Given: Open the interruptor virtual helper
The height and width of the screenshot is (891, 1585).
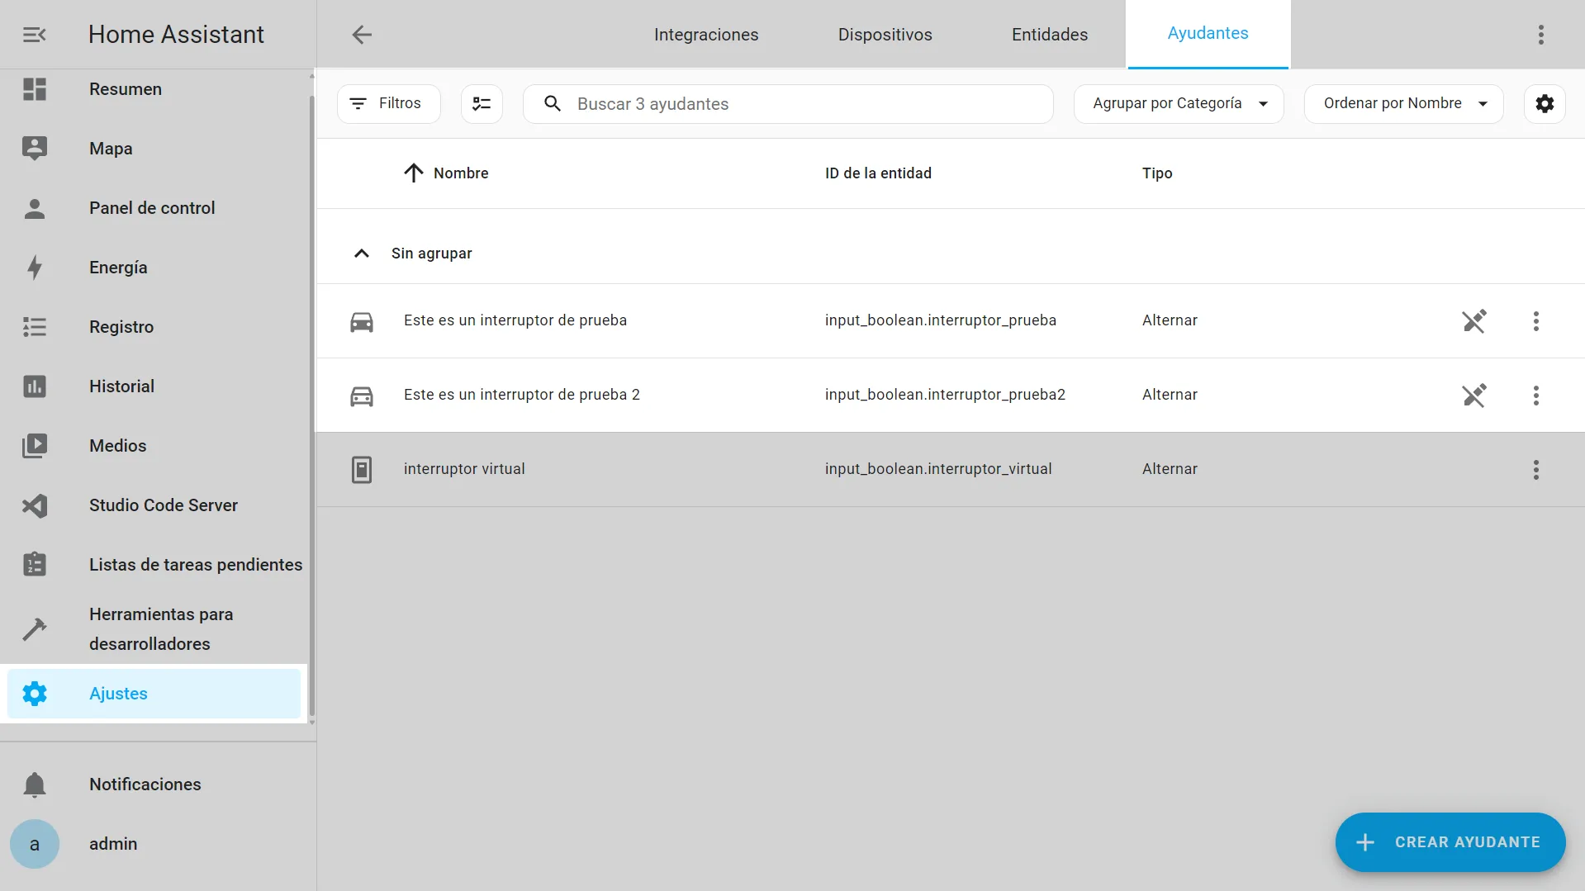Looking at the screenshot, I should [x=951, y=470].
